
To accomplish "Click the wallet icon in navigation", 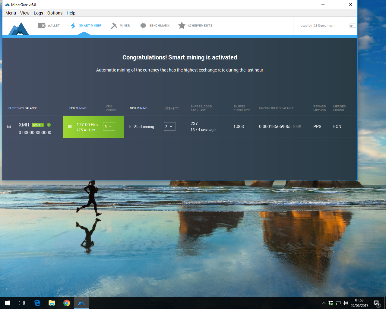I will click(42, 26).
